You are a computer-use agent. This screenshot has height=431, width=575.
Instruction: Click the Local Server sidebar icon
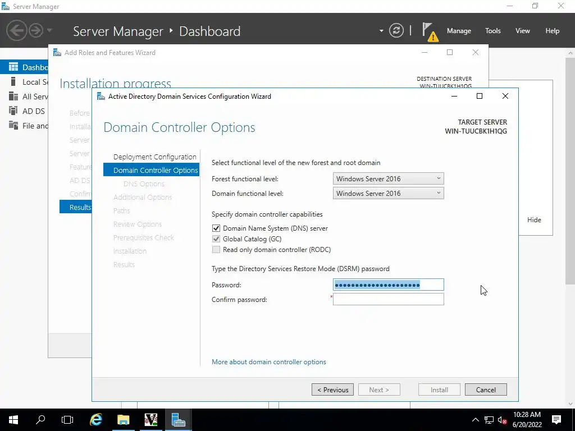tap(13, 82)
